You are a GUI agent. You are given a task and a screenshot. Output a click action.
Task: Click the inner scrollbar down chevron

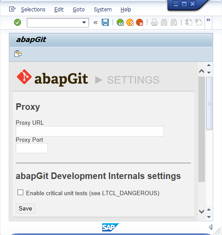[x=201, y=211]
